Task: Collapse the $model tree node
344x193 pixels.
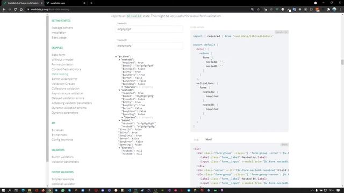Action: [119, 120]
